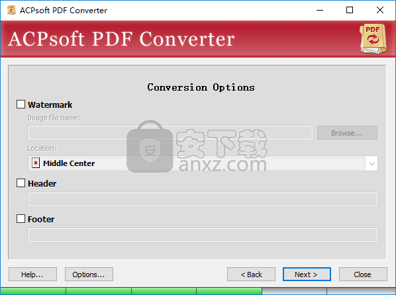Viewport: 396px width, 295px height.
Task: Click the Header text input field
Action: pos(203,199)
